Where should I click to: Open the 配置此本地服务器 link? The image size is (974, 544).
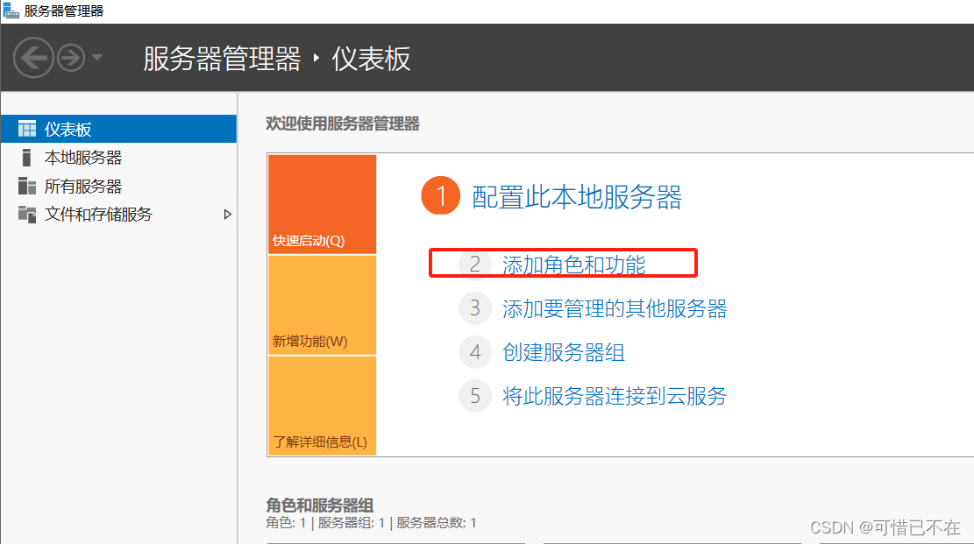click(577, 197)
